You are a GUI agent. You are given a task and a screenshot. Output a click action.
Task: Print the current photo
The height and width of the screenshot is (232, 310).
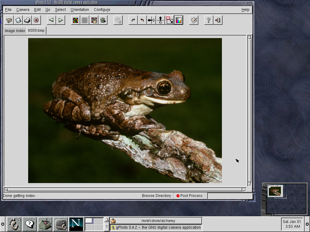(x=27, y=20)
